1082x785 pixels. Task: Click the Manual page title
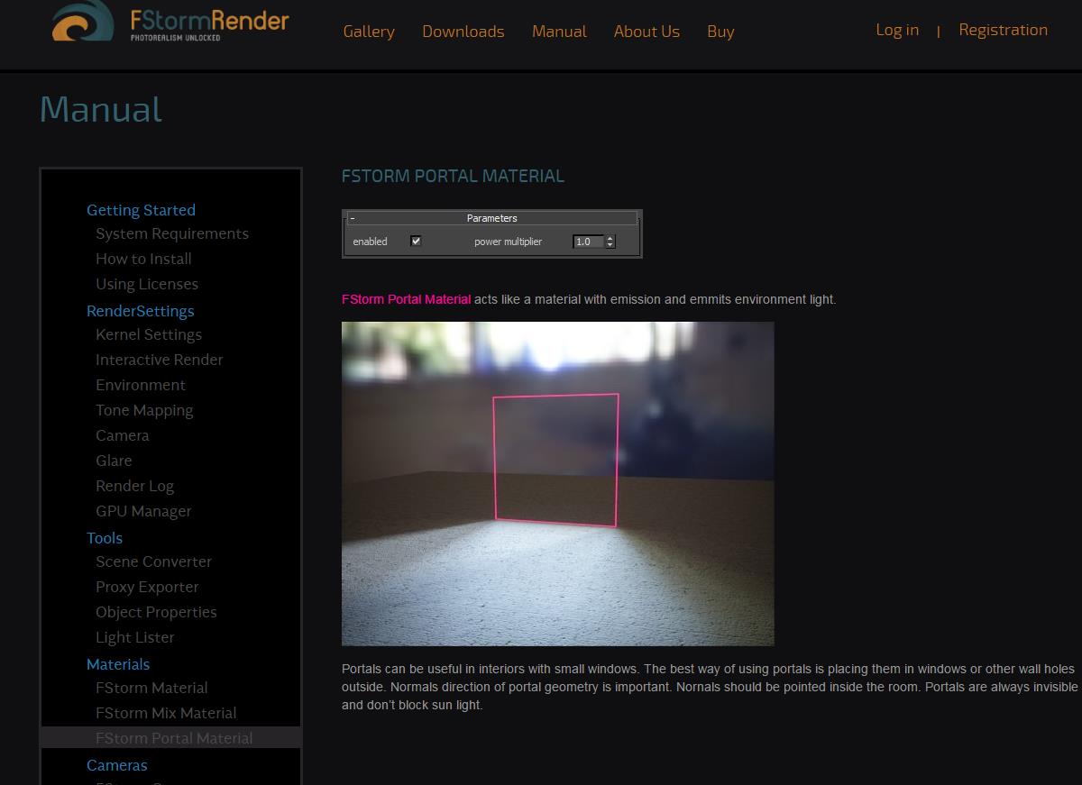(101, 109)
